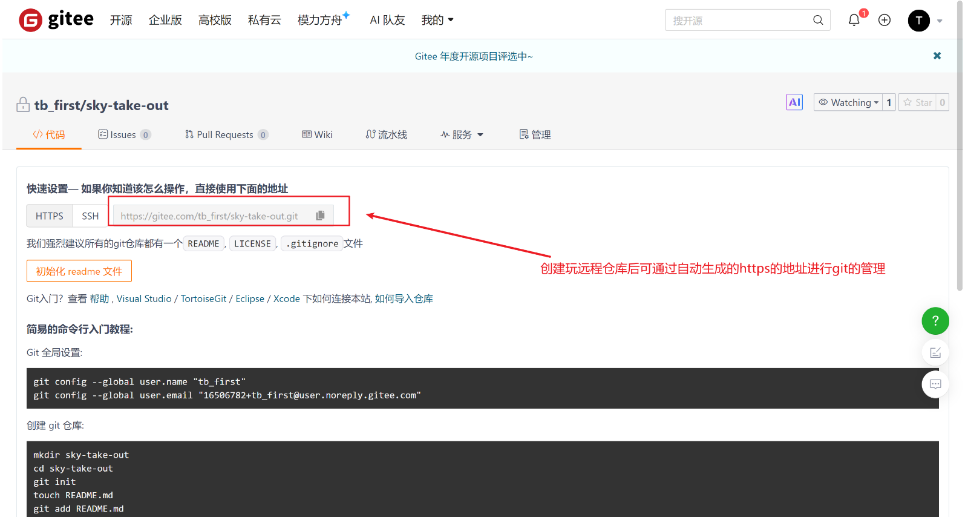The height and width of the screenshot is (517, 968).
Task: Click the sky-take-out repository name
Action: pos(127,105)
